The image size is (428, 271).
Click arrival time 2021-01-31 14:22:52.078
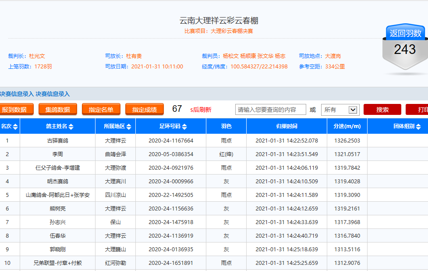tap(287, 141)
